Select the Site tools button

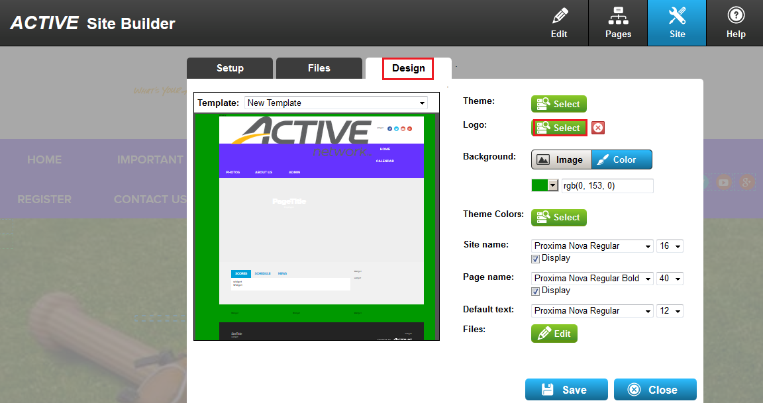[x=677, y=23]
